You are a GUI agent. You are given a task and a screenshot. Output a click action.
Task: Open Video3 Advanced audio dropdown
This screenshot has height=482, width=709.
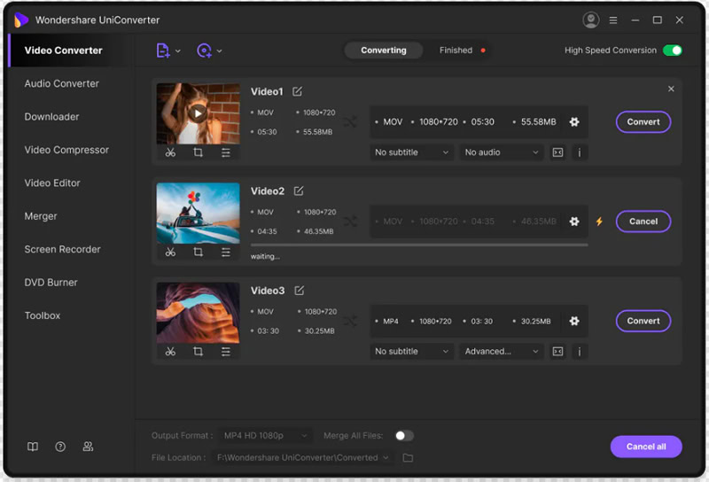pyautogui.click(x=501, y=352)
